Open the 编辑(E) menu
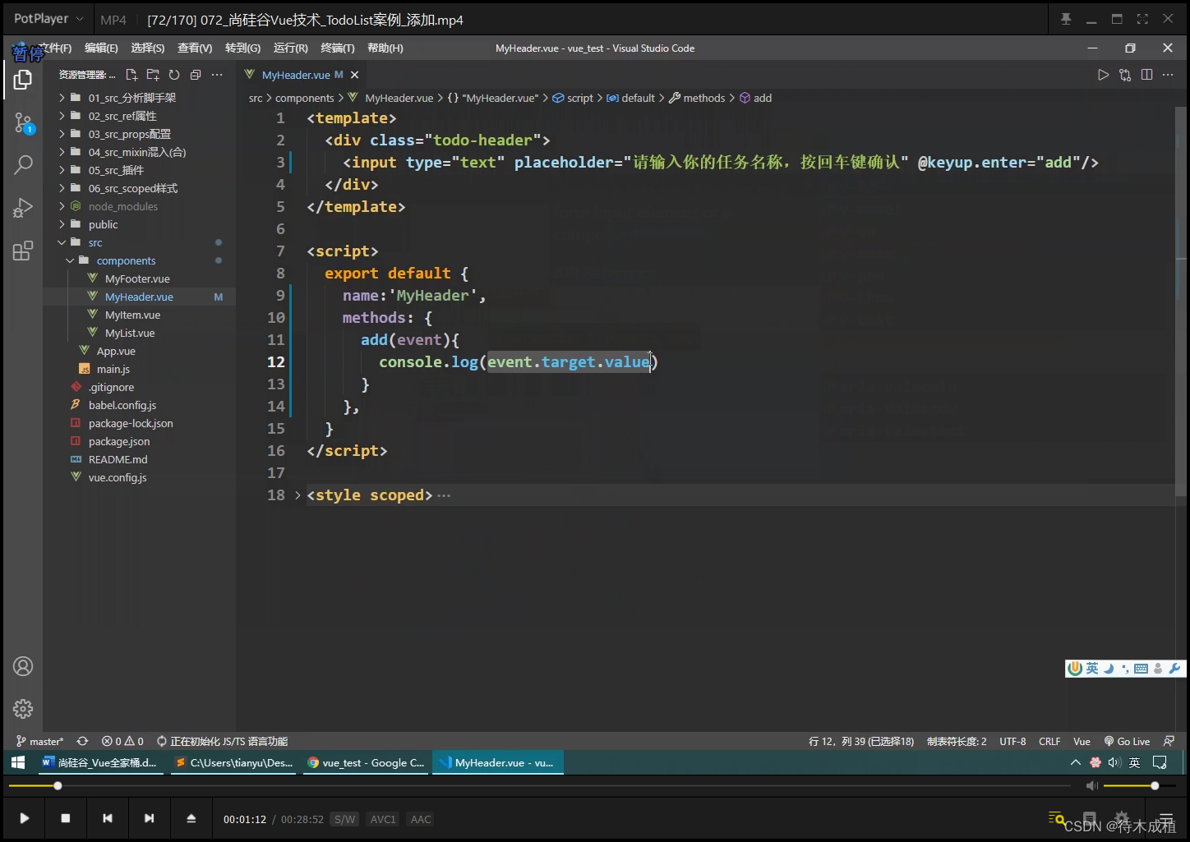This screenshot has height=842, width=1190. click(x=101, y=48)
